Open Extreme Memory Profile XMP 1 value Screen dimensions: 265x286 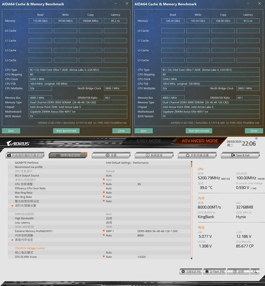110,231
